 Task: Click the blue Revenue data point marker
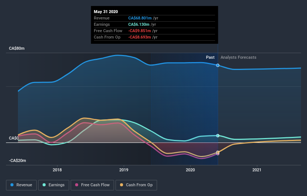(x=218, y=65)
